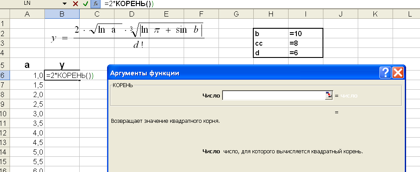Select row 1 header

pyautogui.click(x=4, y=24)
